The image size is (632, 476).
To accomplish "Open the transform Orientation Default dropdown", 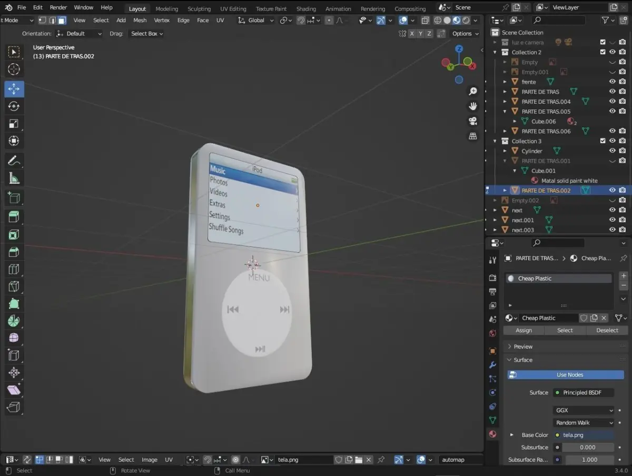I will pos(79,33).
